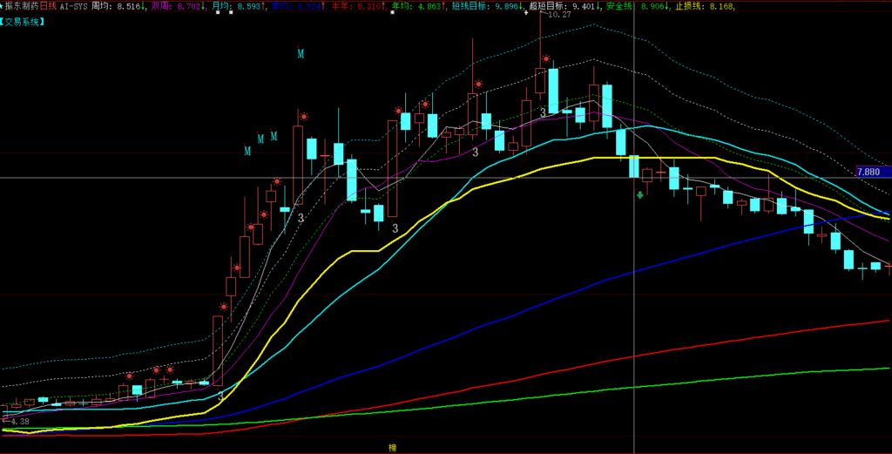The width and height of the screenshot is (892, 454).
Task: Click the 年均 yearly average label
Action: coord(402,6)
